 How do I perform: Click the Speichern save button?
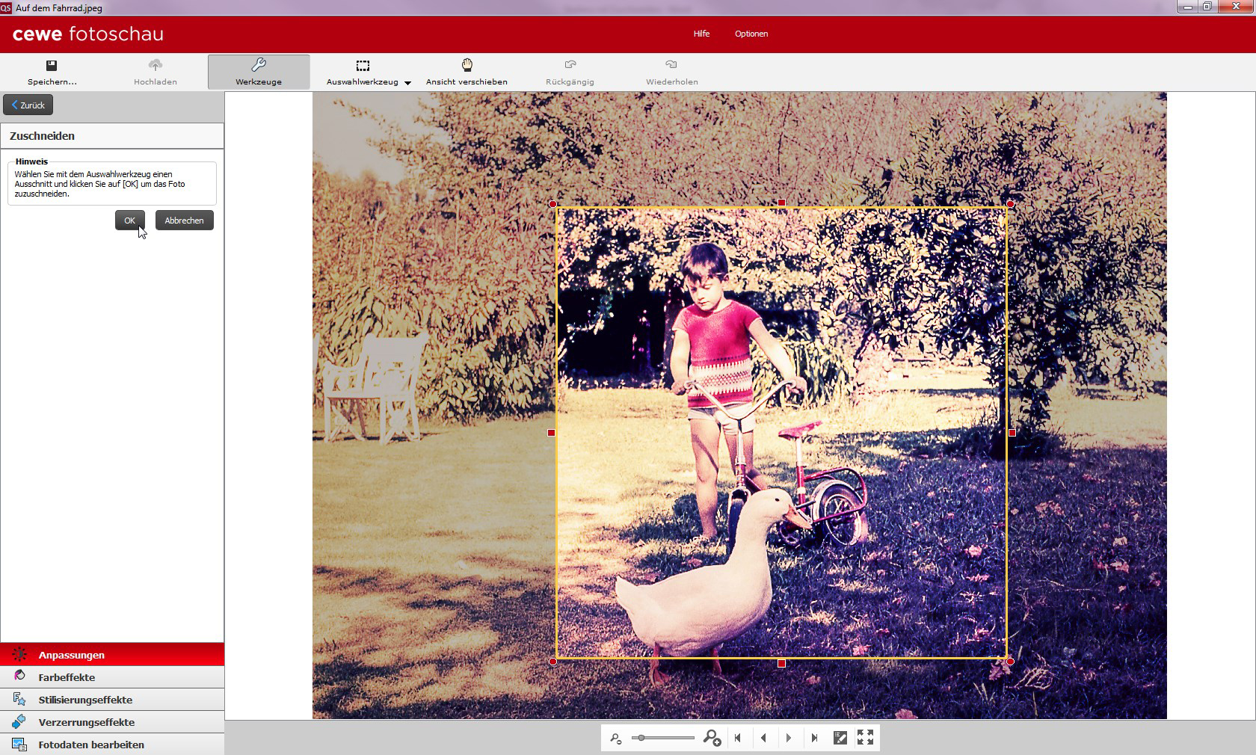point(52,72)
